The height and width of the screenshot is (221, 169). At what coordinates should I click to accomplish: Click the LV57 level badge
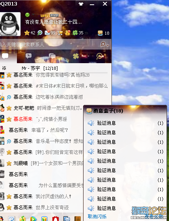point(45,15)
